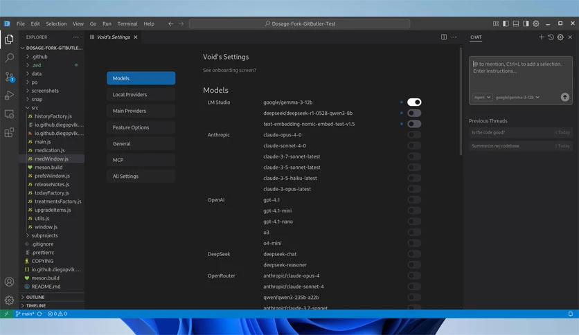Open the Search view icon
This screenshot has height=335, width=579.
coord(9,57)
